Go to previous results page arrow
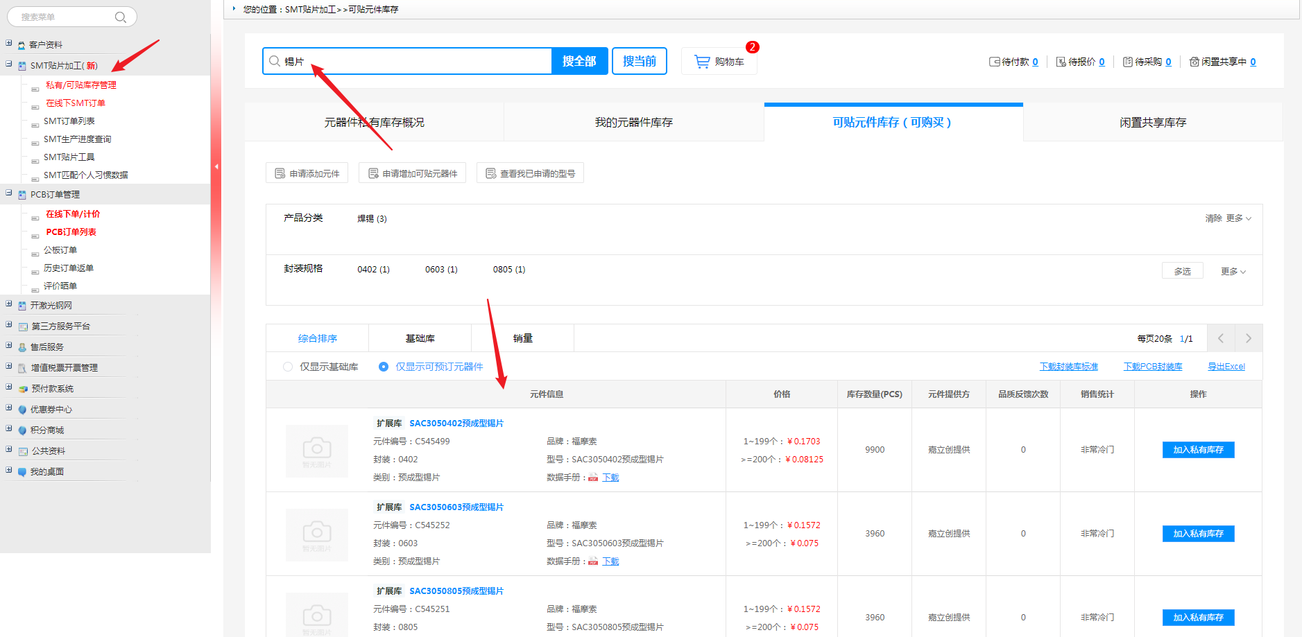 tap(1221, 338)
